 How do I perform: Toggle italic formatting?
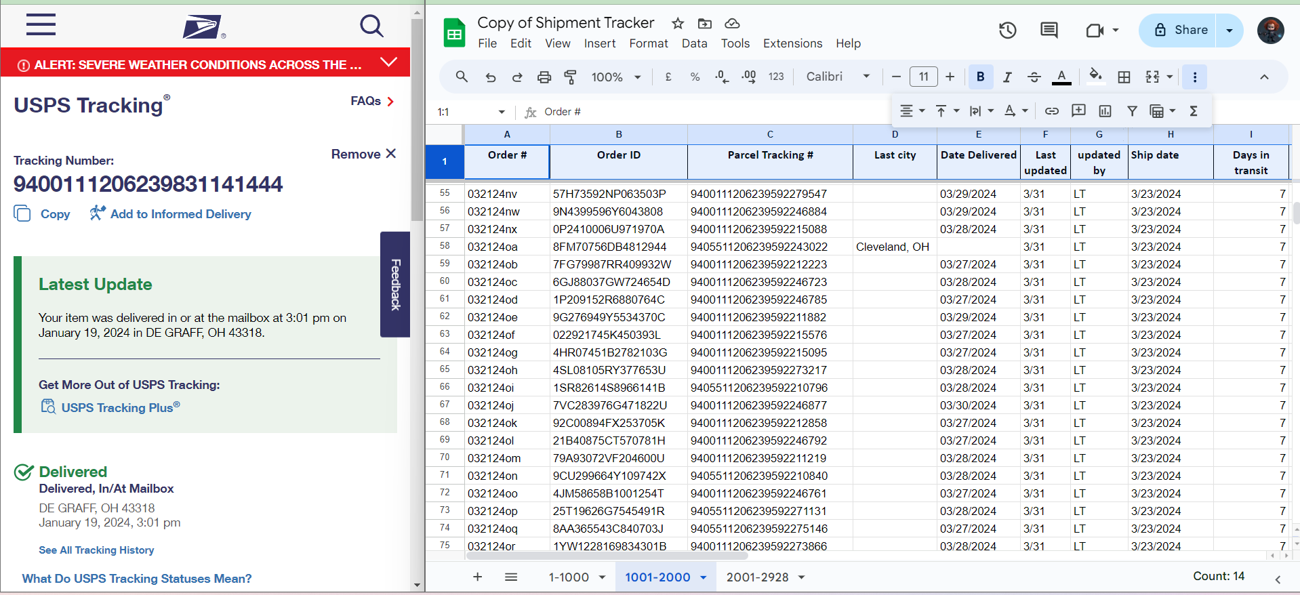coord(1007,77)
